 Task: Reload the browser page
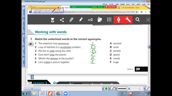(x=142, y=12)
